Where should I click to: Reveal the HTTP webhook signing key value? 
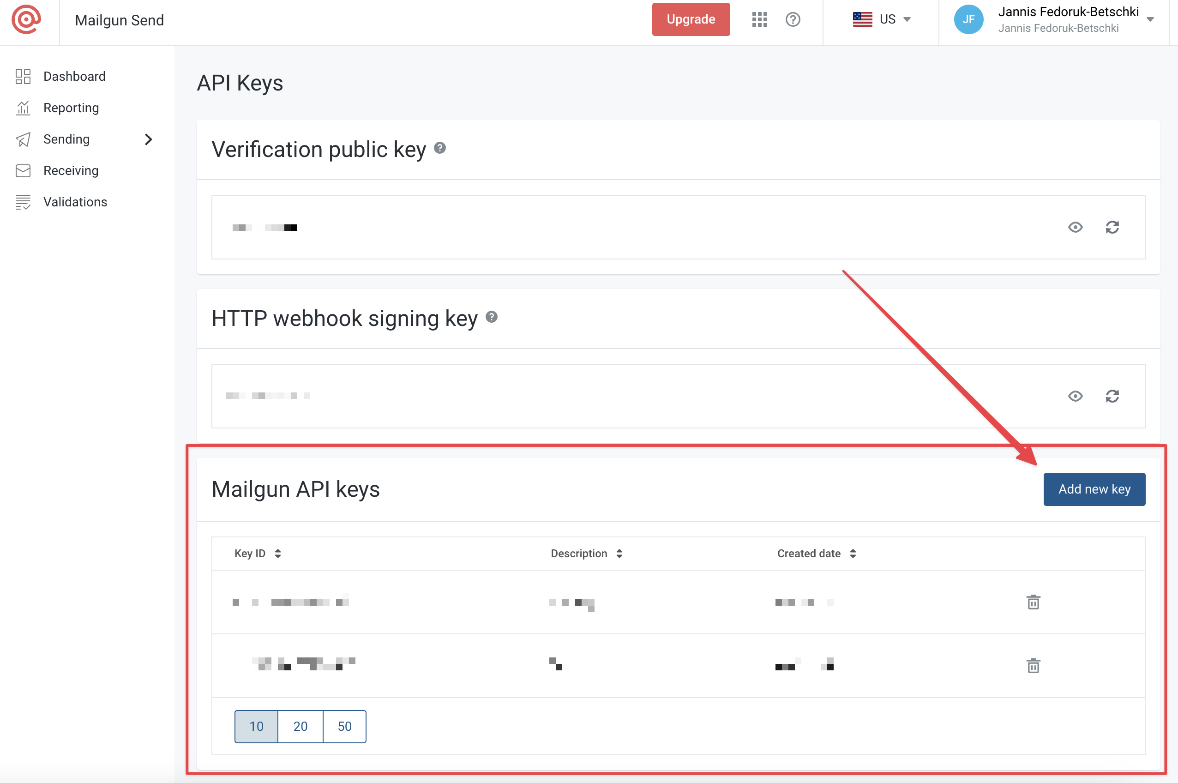pyautogui.click(x=1075, y=396)
